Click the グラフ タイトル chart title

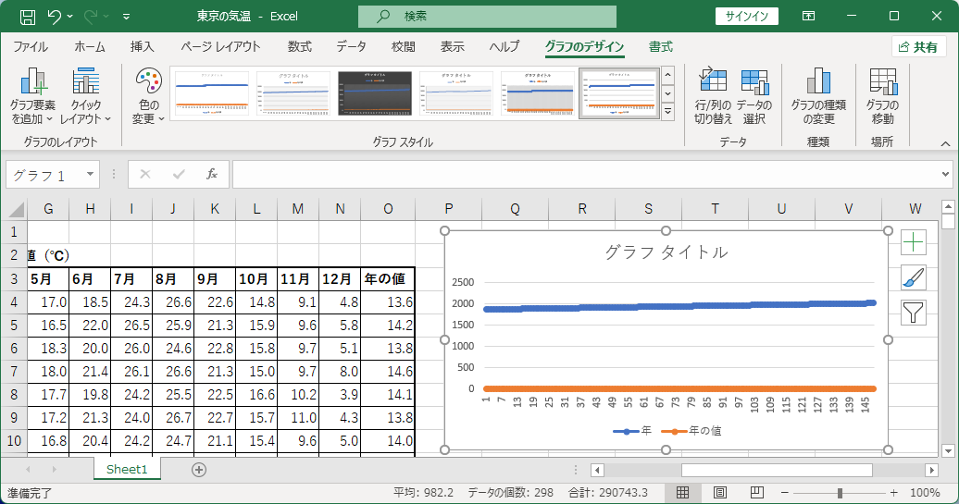[666, 252]
